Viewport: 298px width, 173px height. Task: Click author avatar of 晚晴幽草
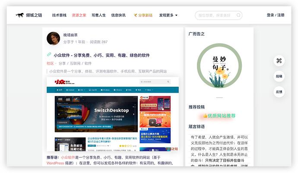53,38
